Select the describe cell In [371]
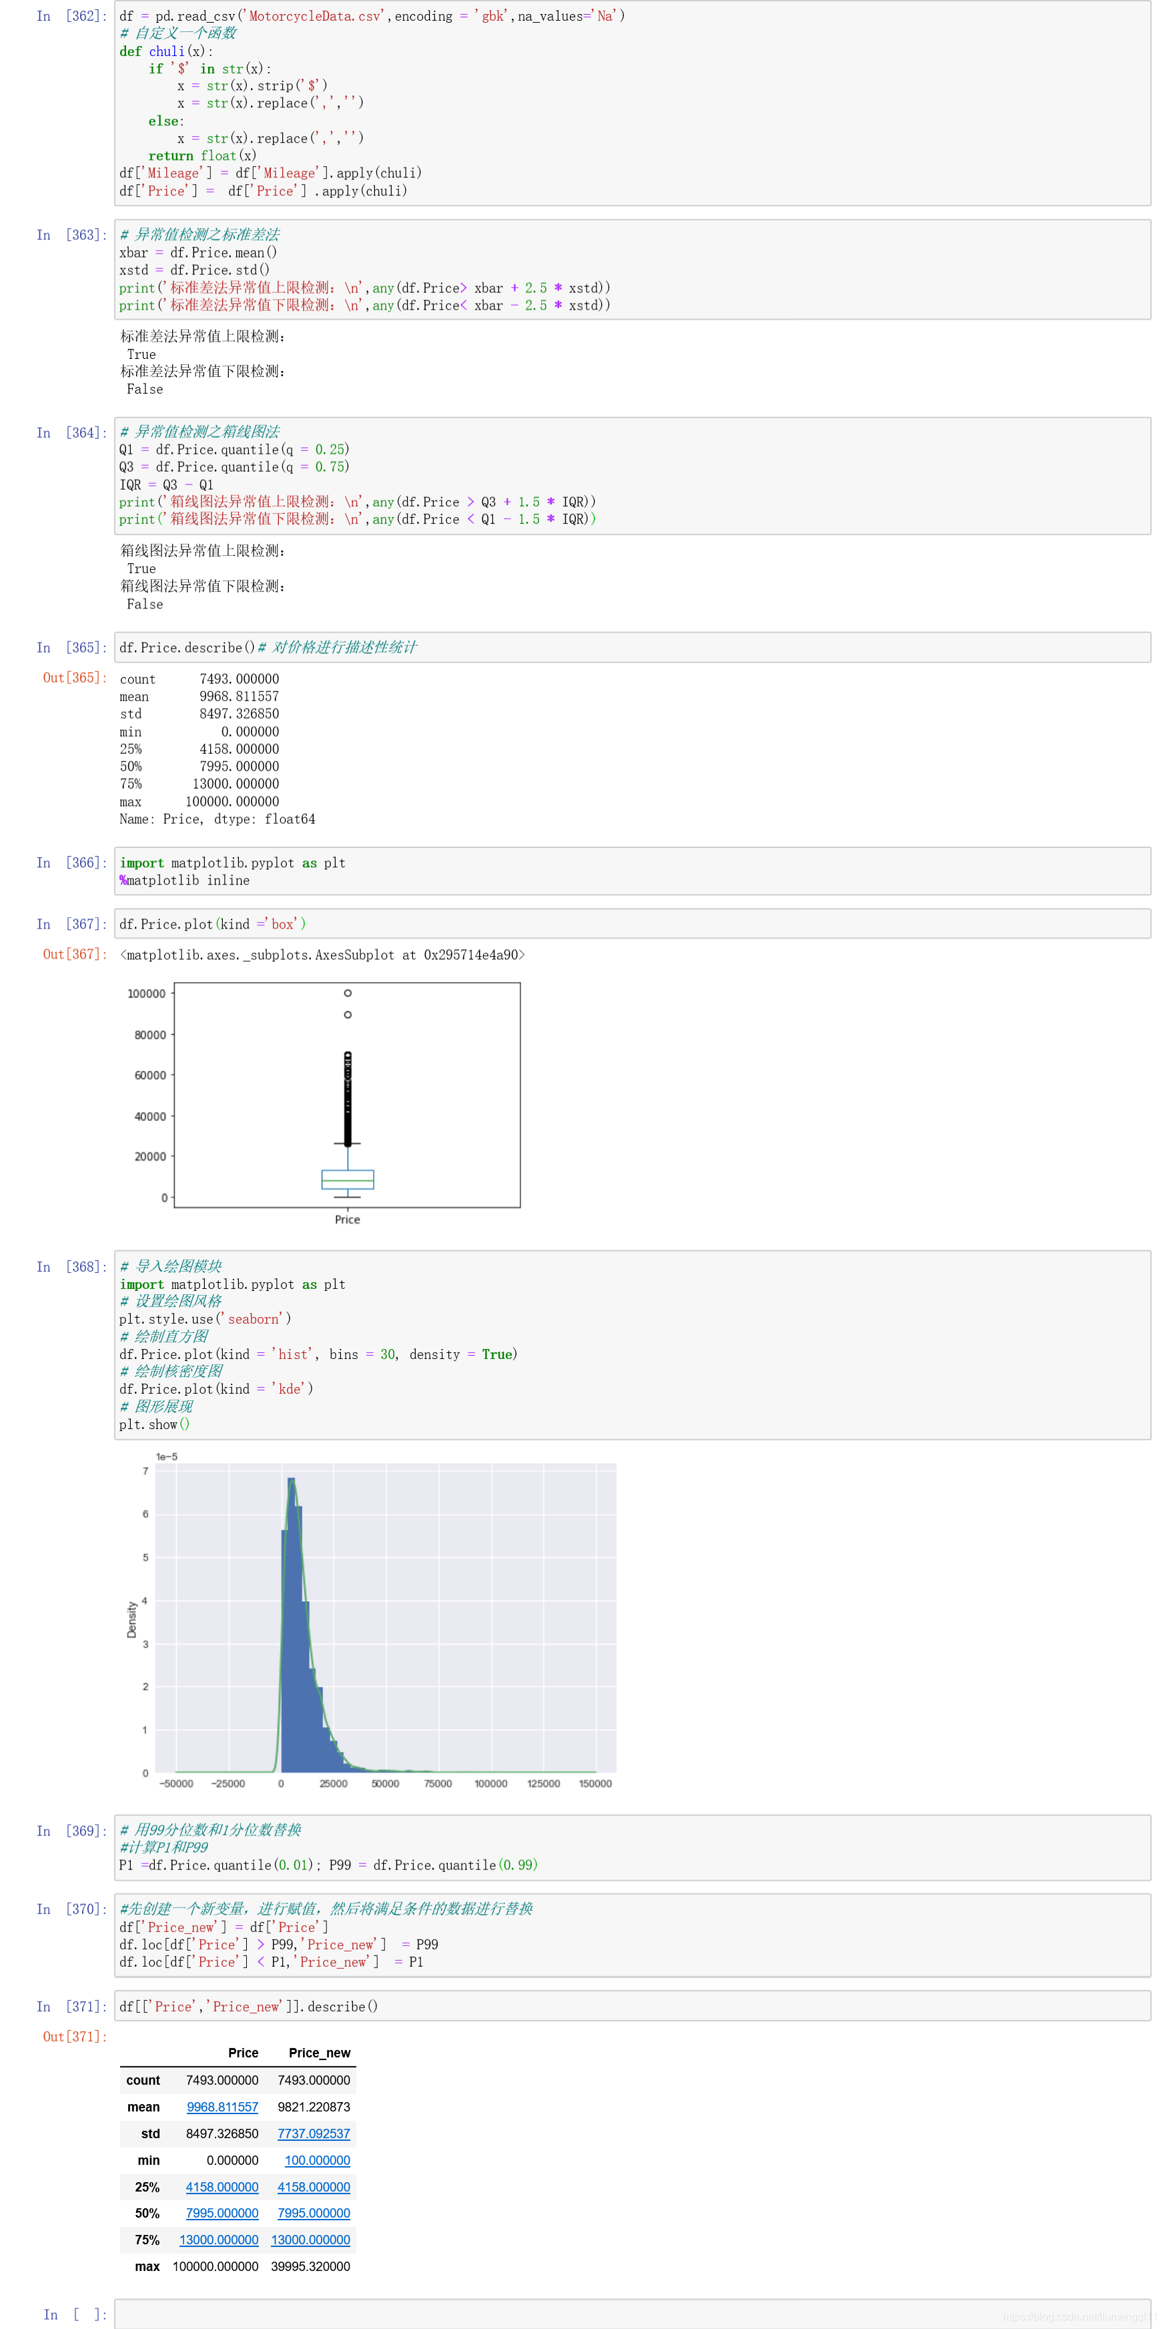 tap(632, 2006)
